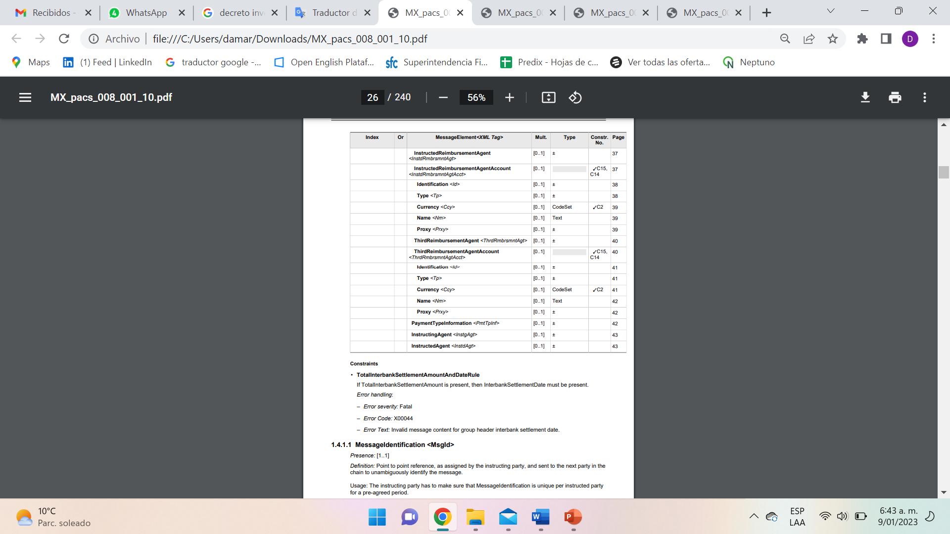Print the PDF document

(x=895, y=97)
